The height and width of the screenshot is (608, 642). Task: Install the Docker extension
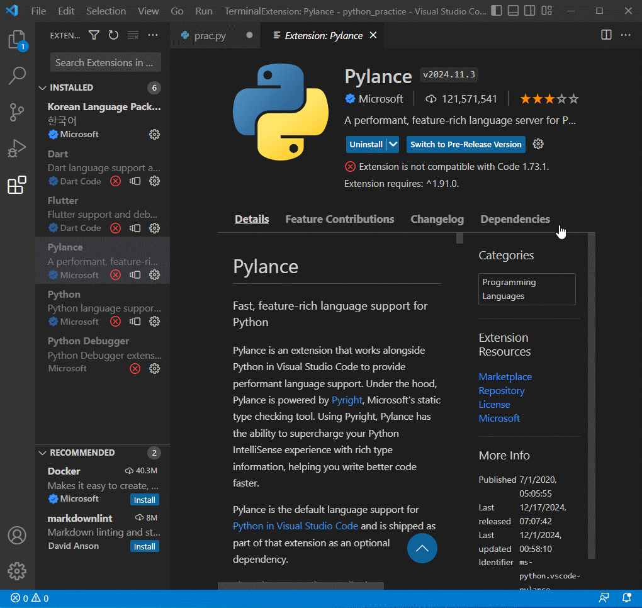pos(145,500)
